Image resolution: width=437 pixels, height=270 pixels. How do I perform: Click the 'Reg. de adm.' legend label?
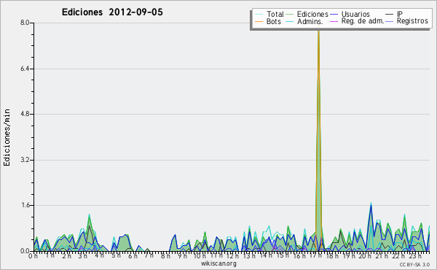click(363, 21)
